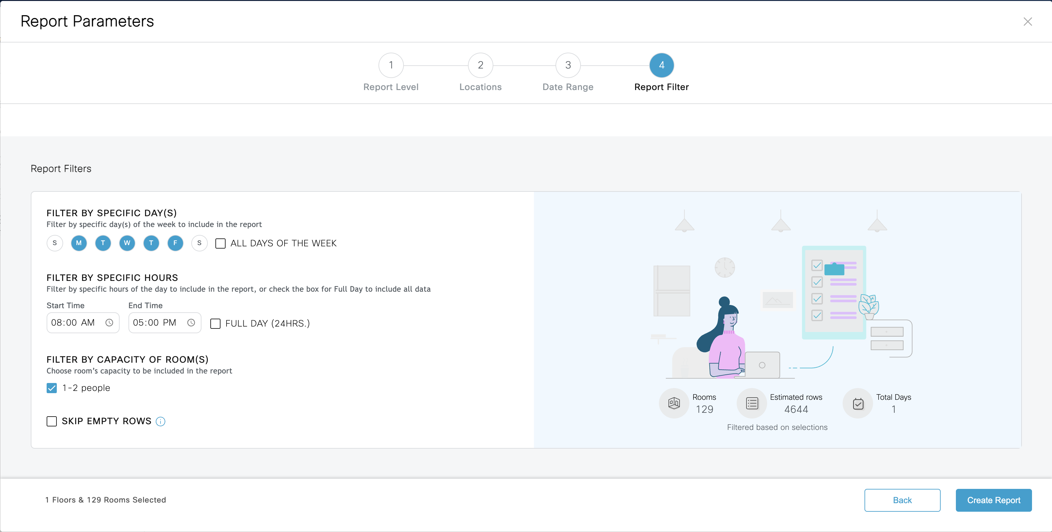Screen dimensions: 1052x532
Task: Deselect the Monday day circle
Action: [x=79, y=243]
